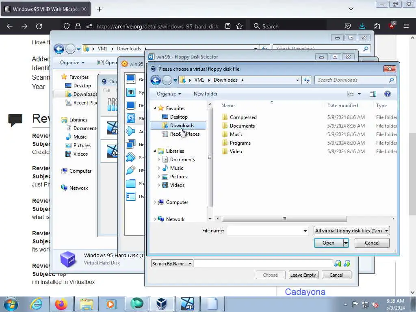Click Firefox Search box
The image size is (416, 312).
pos(288,26)
